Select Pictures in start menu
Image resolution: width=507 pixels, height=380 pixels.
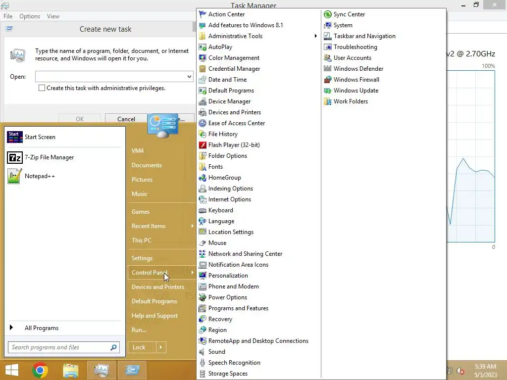tap(142, 179)
